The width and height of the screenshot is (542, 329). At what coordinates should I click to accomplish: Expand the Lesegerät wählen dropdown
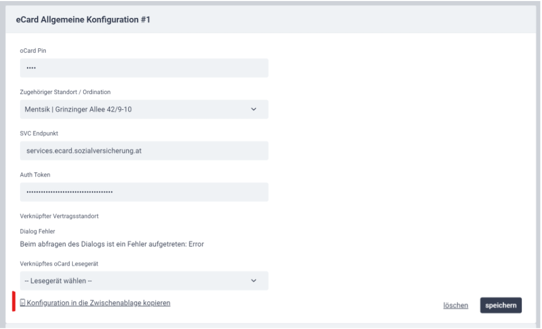pos(144,281)
